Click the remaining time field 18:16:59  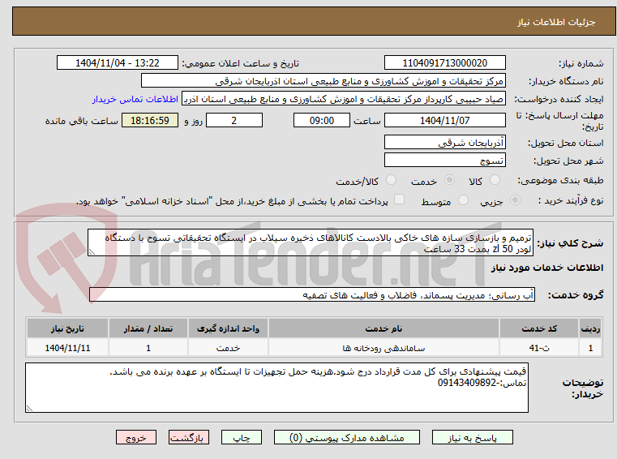pos(150,121)
